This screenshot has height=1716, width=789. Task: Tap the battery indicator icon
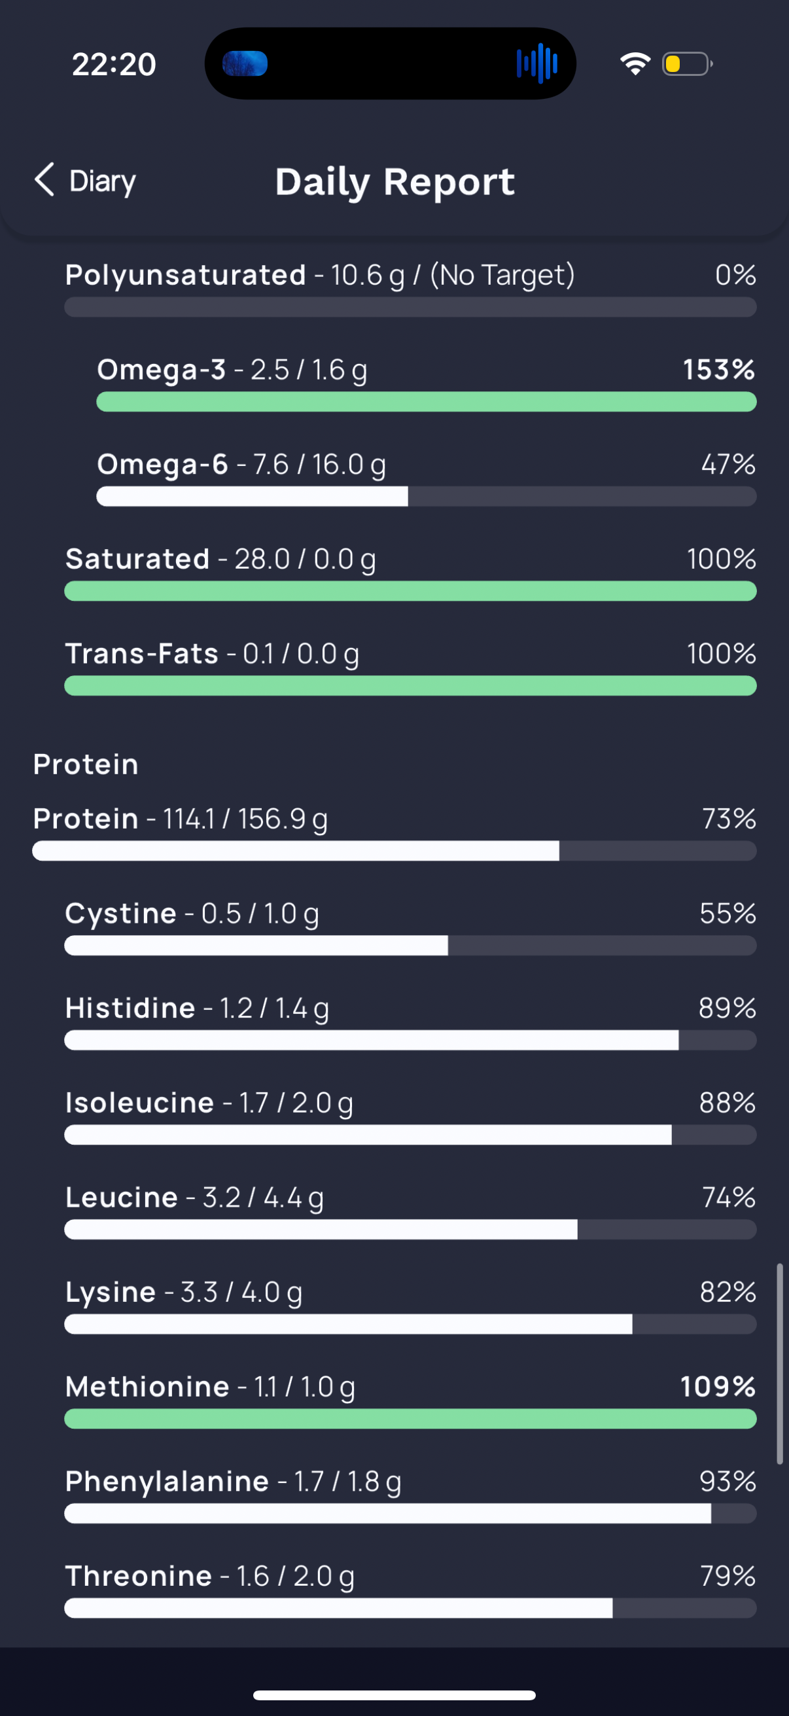[x=687, y=64]
